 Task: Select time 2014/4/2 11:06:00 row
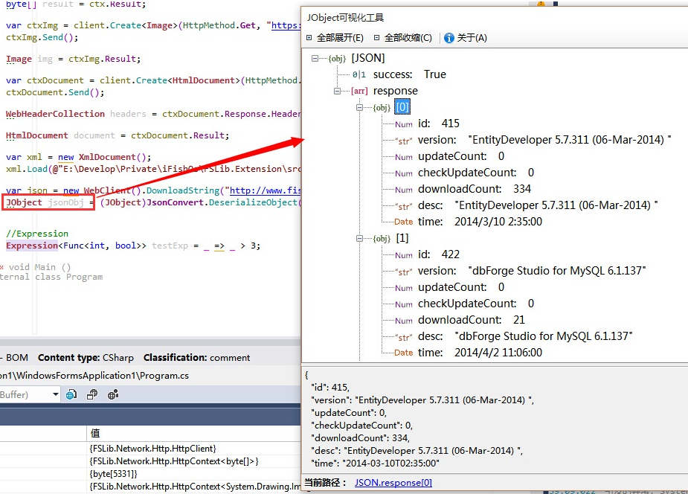[480, 353]
